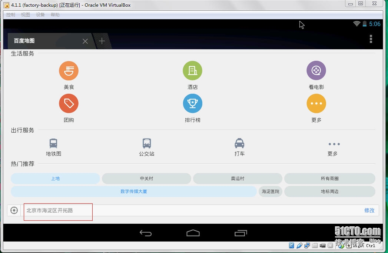Tap the Android home navigation button
The width and height of the screenshot is (388, 253).
[193, 233]
